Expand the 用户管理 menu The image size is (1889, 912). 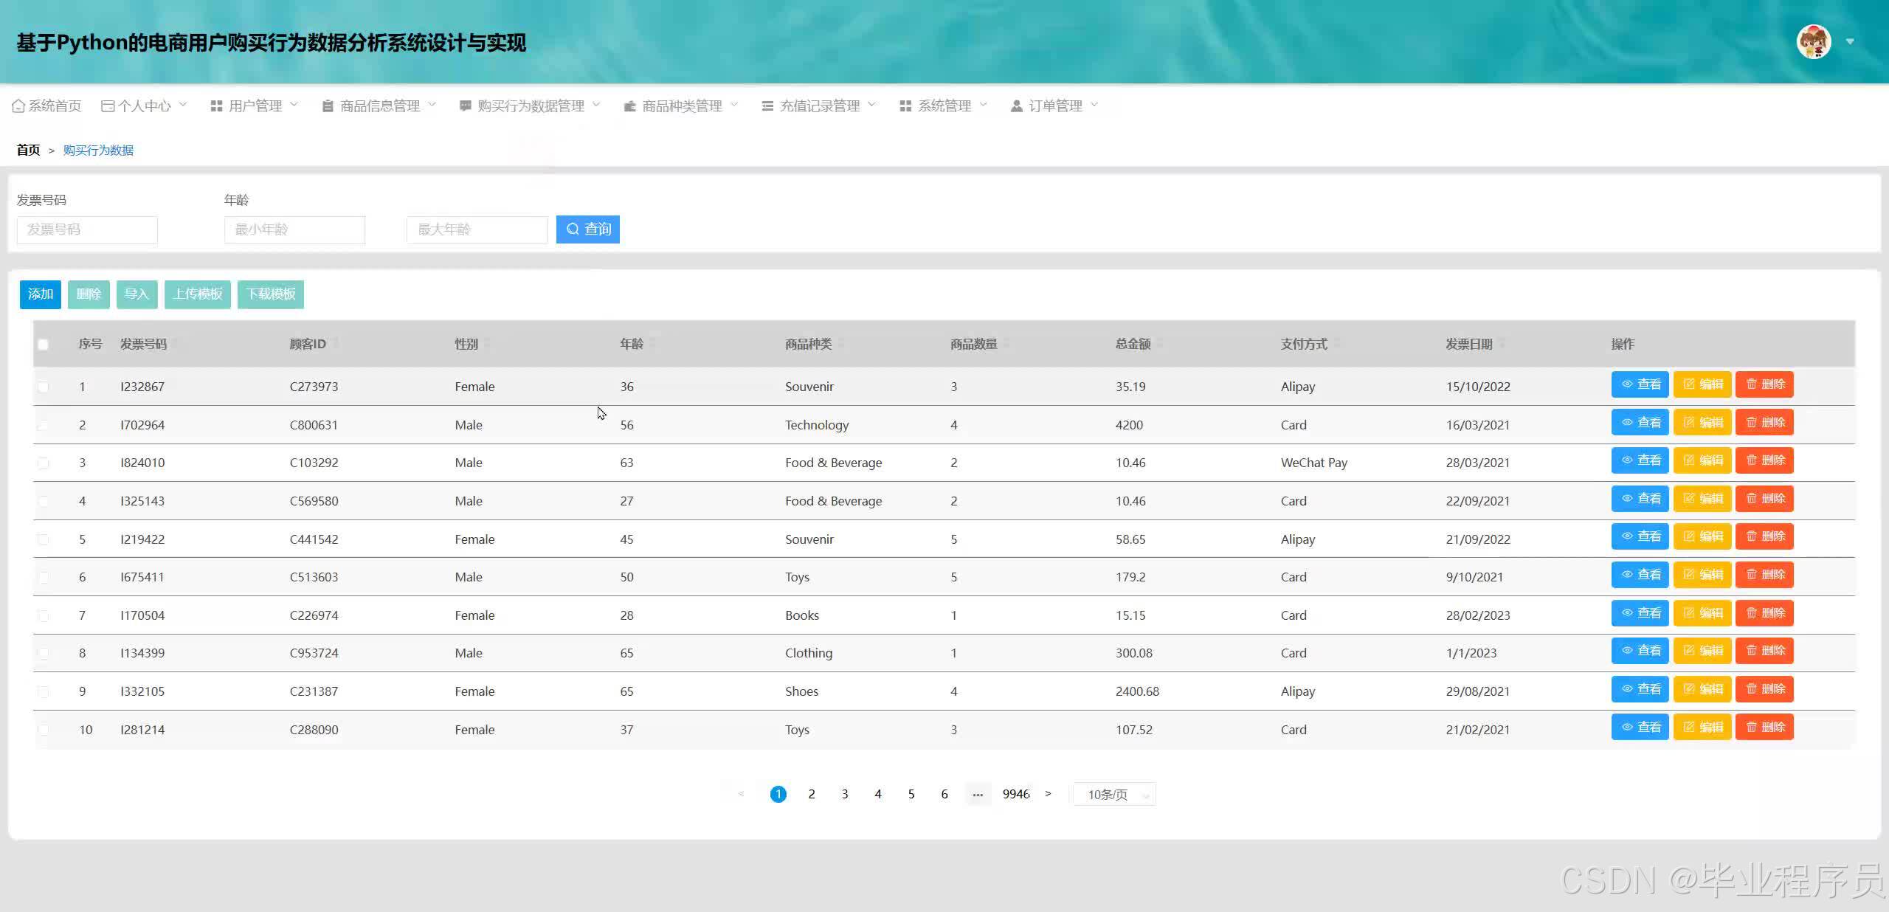point(254,106)
